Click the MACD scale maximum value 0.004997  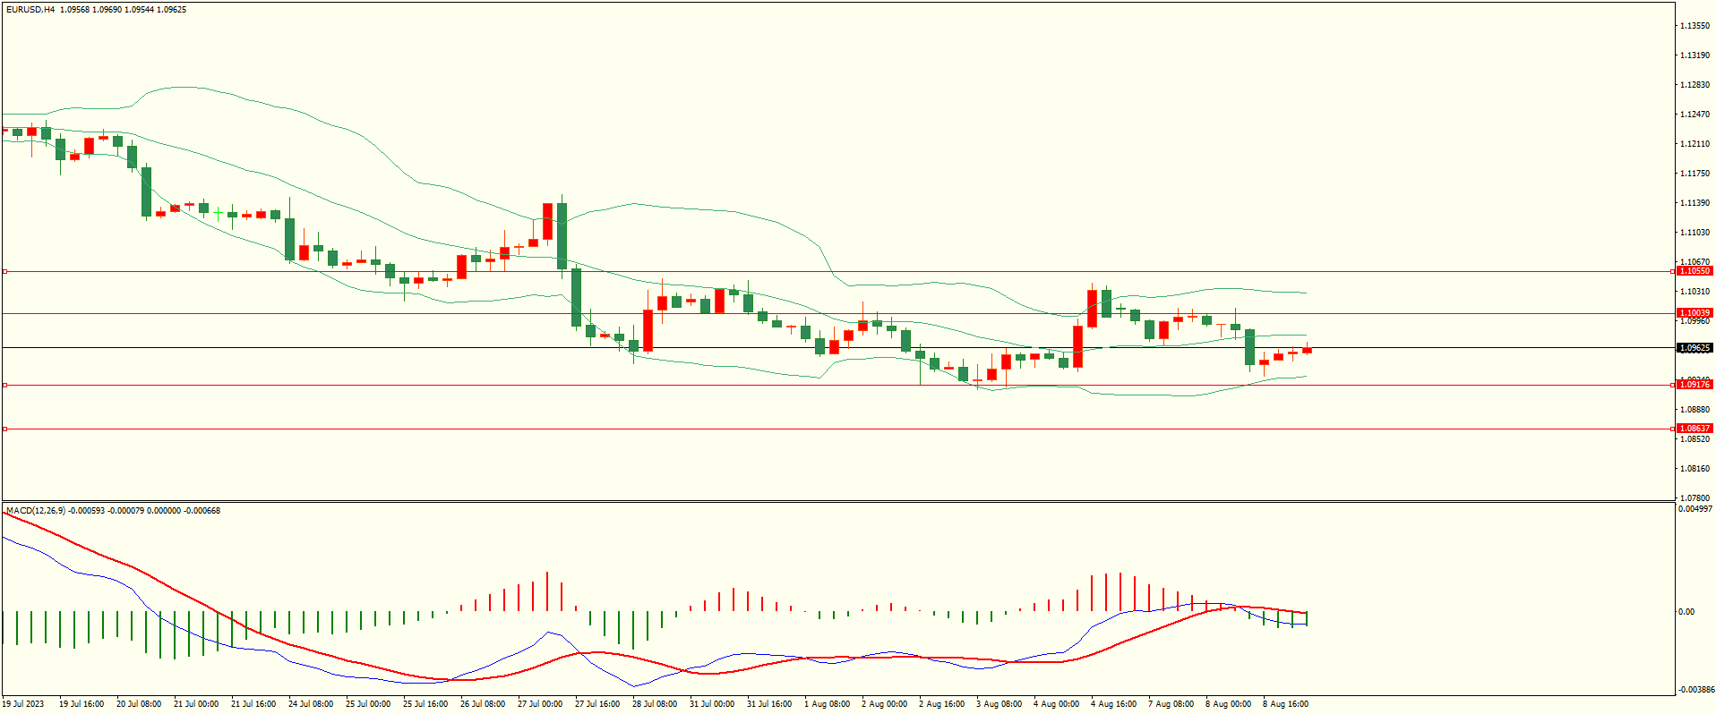(1695, 509)
